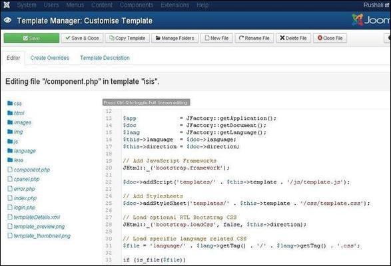Open the template_preview.png file link

click(x=39, y=226)
